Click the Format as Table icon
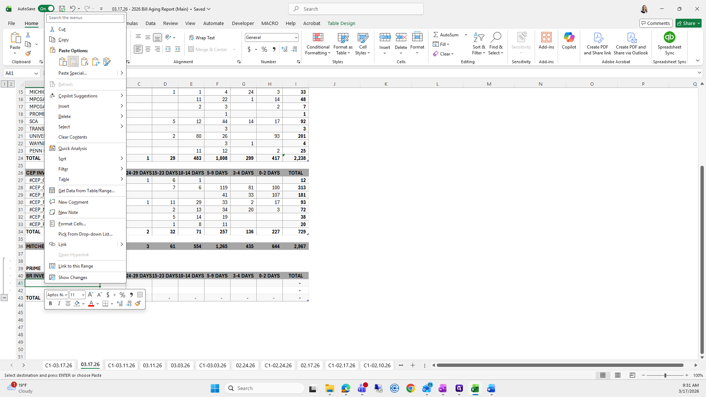Viewport: 706px width, 397px height. [x=343, y=37]
